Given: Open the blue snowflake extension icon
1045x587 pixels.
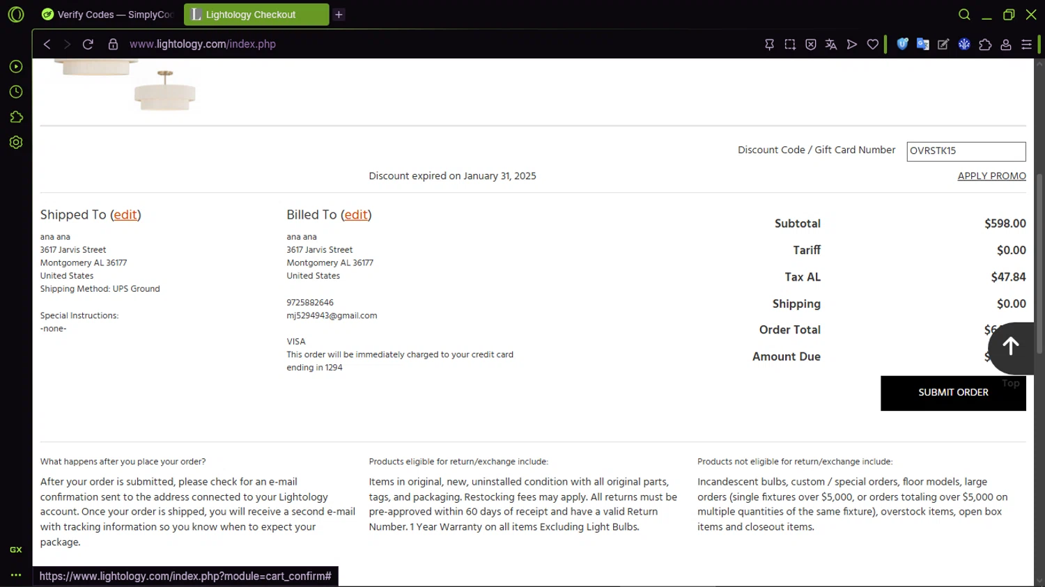Looking at the screenshot, I should pos(964,44).
